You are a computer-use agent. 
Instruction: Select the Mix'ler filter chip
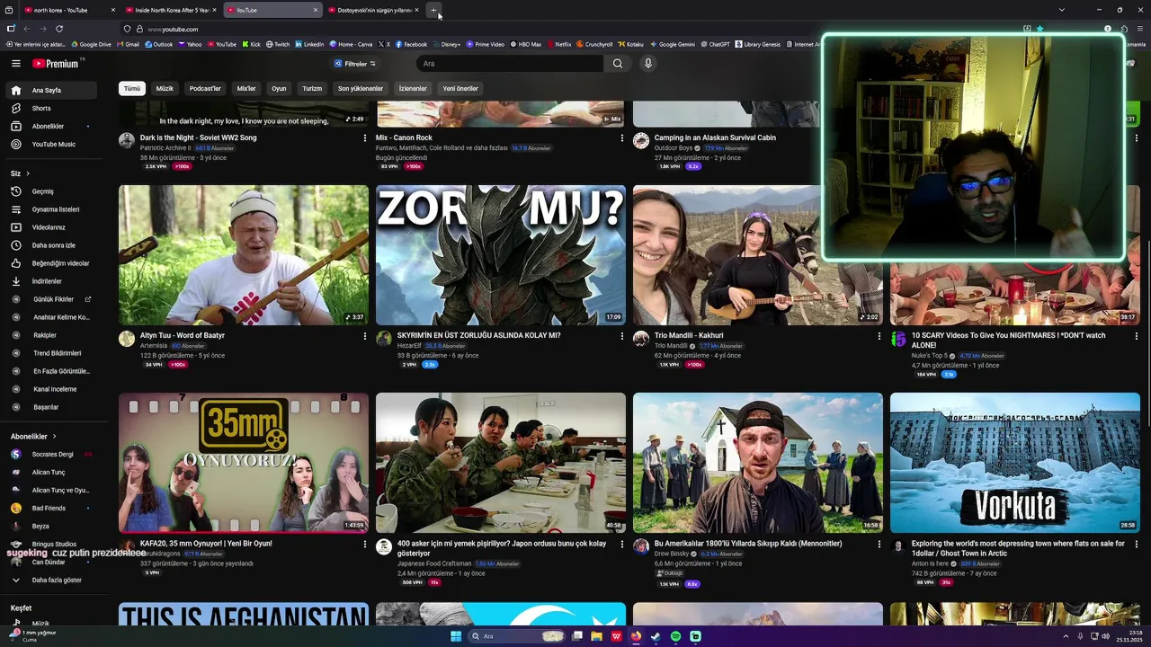coord(246,88)
